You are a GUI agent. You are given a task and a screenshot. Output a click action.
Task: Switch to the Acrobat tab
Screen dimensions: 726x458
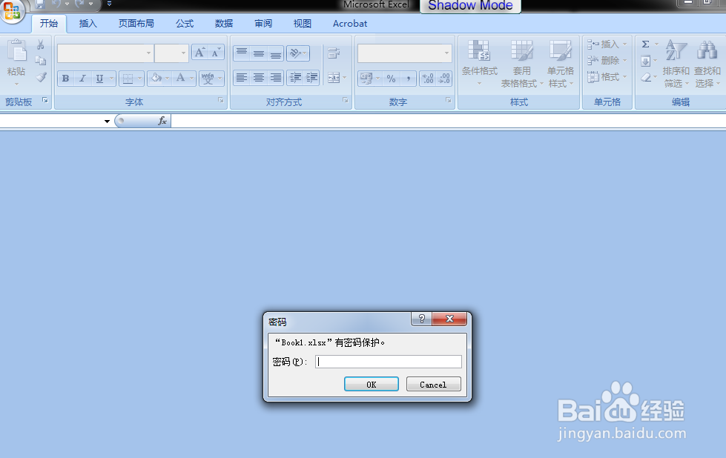pyautogui.click(x=350, y=24)
